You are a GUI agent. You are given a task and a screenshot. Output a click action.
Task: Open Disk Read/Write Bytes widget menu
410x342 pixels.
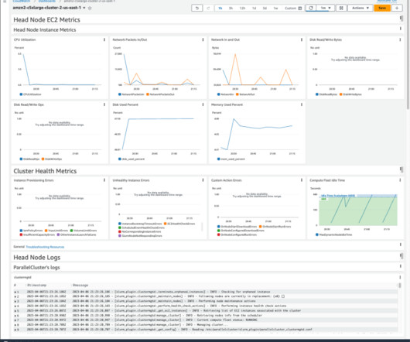coord(400,39)
